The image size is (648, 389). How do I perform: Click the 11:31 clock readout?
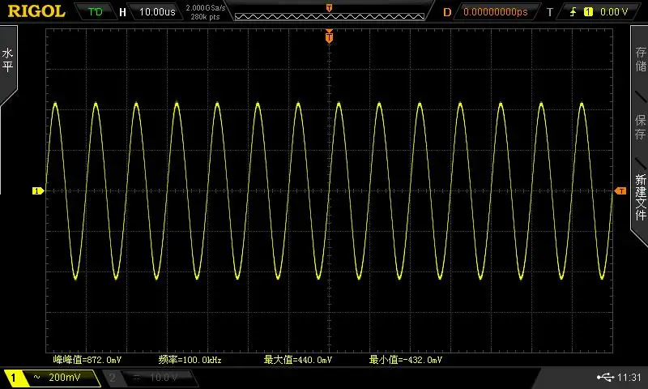point(629,377)
